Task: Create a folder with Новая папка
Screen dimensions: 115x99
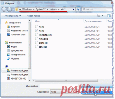Action: (x=33, y=16)
